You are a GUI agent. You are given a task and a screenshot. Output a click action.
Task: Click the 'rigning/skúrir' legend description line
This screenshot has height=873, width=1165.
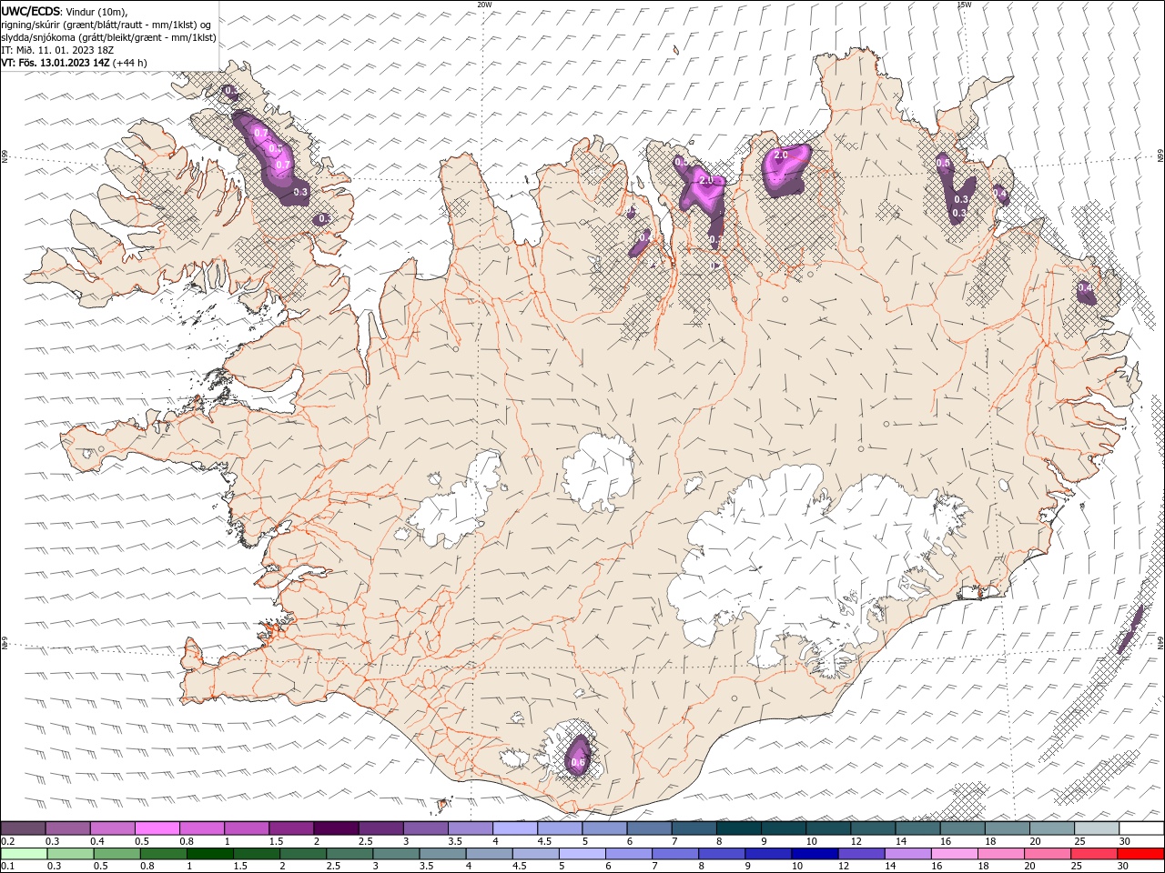point(107,25)
